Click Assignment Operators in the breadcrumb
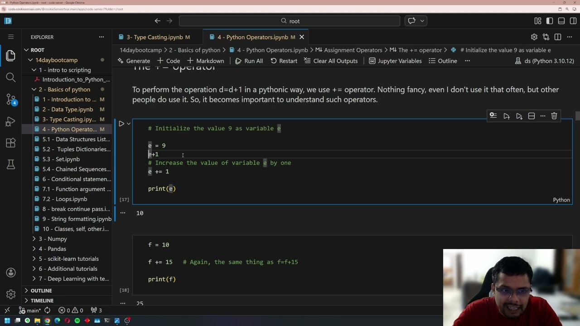 click(353, 50)
